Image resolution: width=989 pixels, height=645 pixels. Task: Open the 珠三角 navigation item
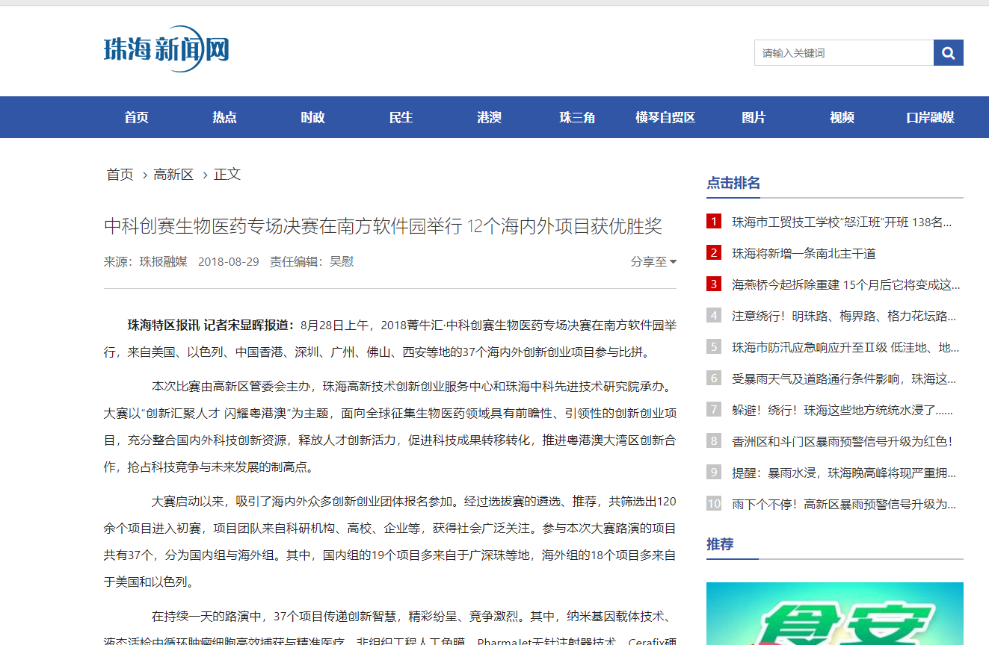point(577,117)
